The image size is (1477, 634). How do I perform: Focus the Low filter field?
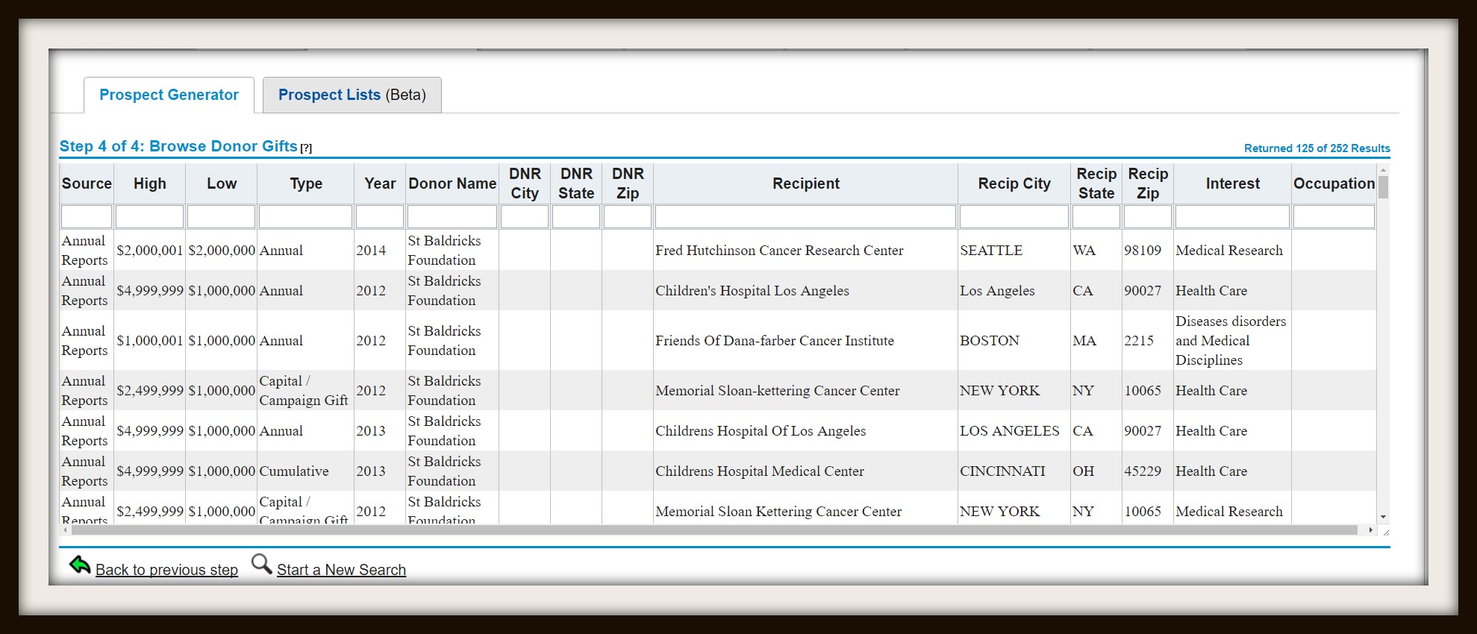(221, 217)
